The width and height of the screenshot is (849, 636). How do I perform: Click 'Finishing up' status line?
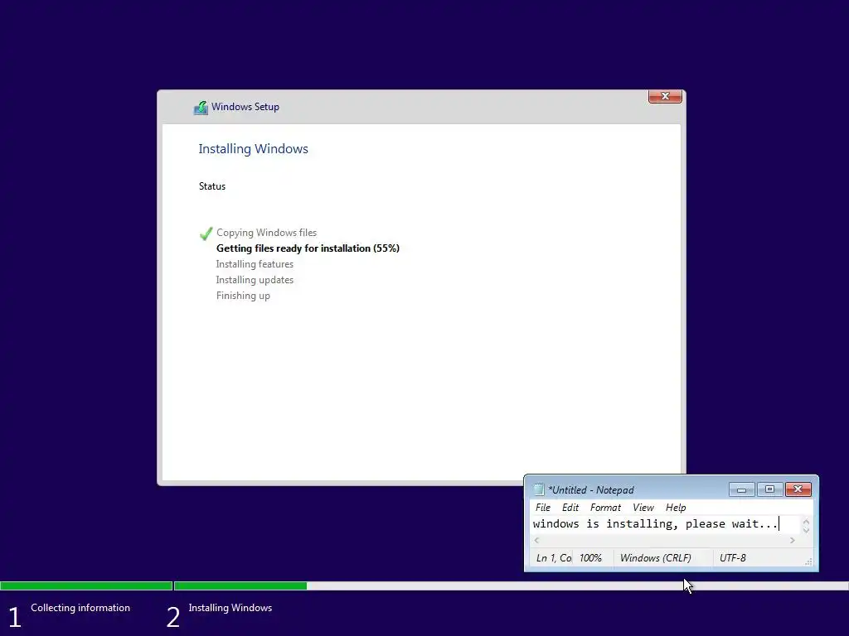click(x=243, y=296)
